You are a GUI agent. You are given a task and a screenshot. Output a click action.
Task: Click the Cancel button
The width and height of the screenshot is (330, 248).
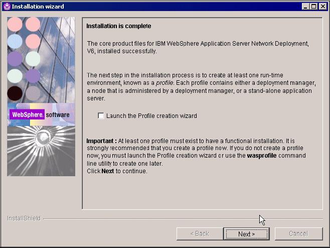pos(298,234)
